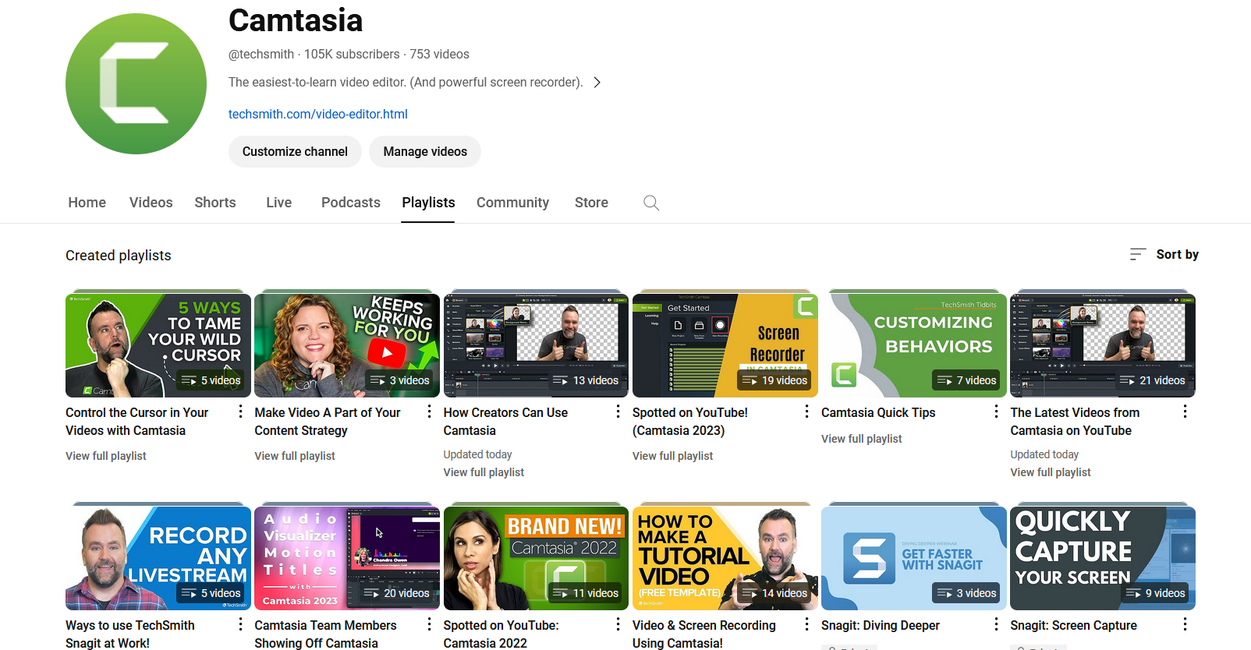The height and width of the screenshot is (650, 1251).
Task: Open 5 Ways To Tame Your Wild Cursor thumbnail
Action: click(158, 345)
